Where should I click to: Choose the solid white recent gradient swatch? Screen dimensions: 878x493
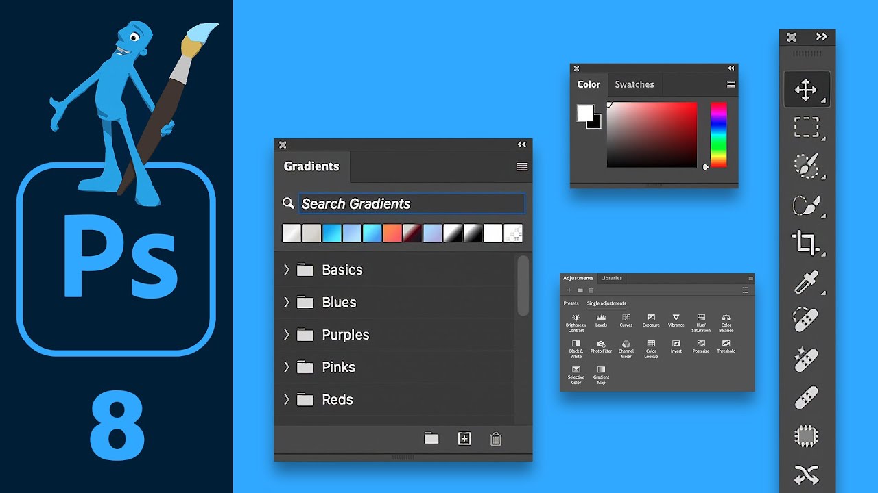493,233
